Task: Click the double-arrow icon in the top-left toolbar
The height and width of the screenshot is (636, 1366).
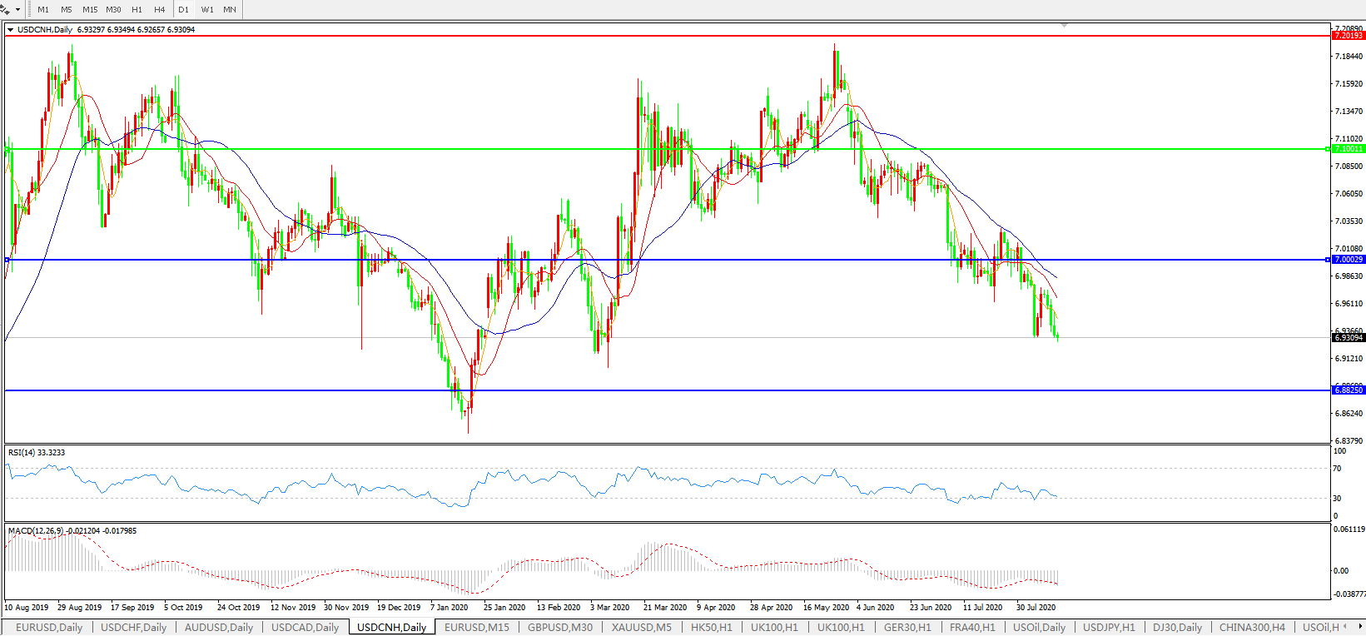Action: pos(5,9)
